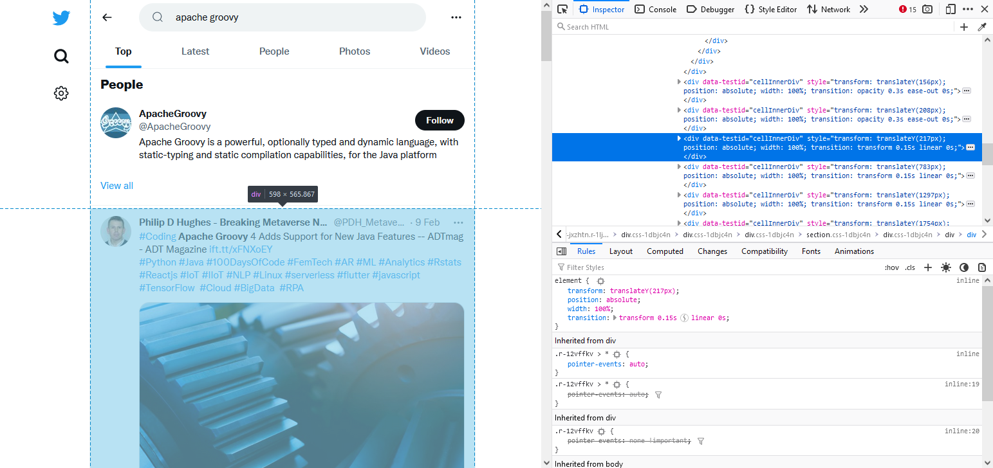Toggle the :hov pseudo-class panel
This screenshot has height=468, width=993.
891,267
